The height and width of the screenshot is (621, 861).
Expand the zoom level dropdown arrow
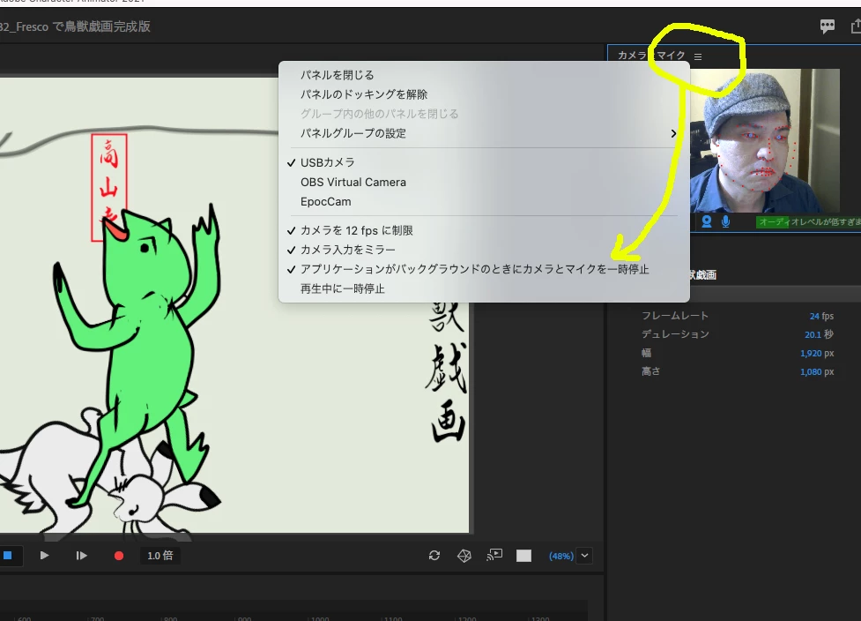click(x=585, y=556)
